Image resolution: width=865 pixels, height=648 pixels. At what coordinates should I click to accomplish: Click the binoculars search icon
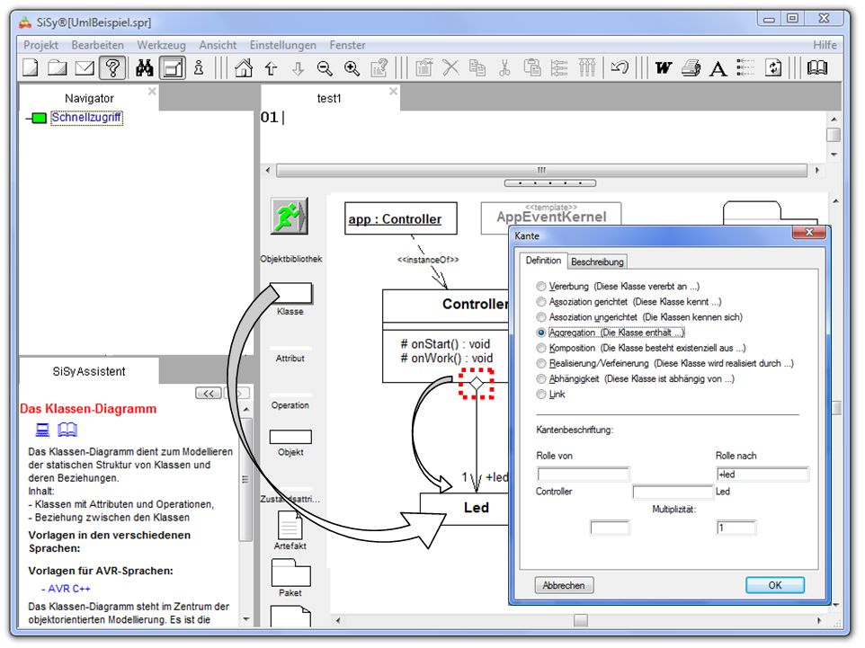click(144, 67)
